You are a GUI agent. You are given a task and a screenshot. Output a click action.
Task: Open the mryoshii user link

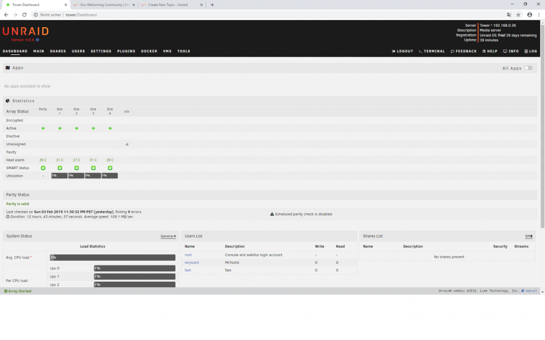[x=192, y=263]
